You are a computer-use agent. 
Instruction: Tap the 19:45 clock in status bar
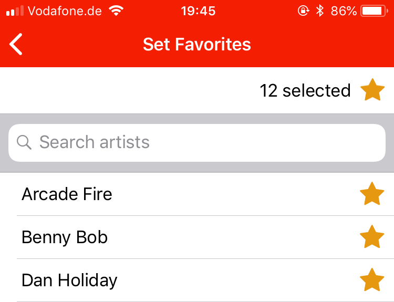click(x=198, y=11)
